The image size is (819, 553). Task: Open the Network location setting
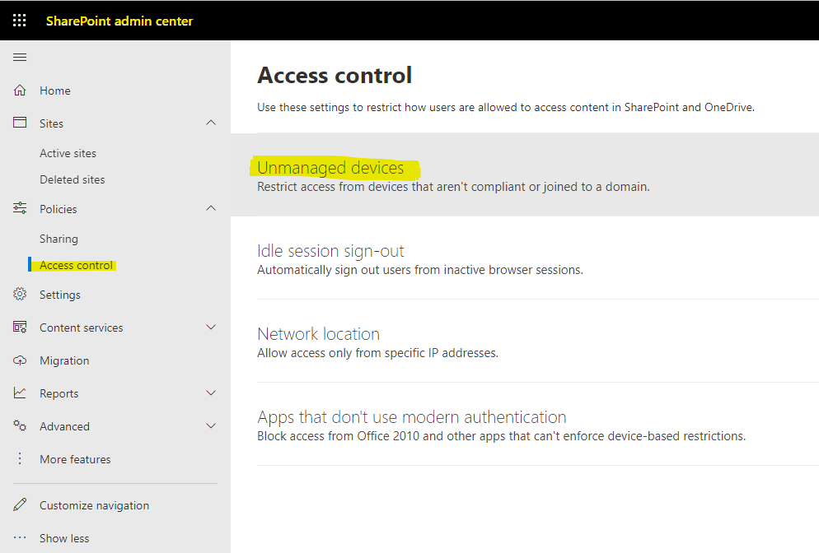pyautogui.click(x=318, y=334)
